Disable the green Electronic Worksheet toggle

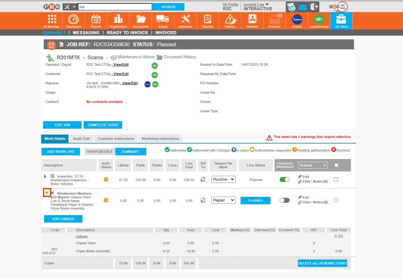pyautogui.click(x=285, y=179)
